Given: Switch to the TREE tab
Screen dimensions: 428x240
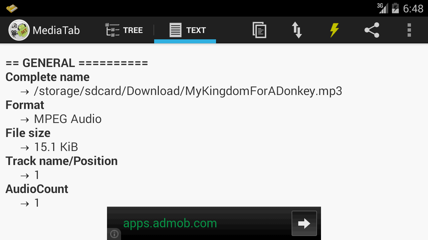Looking at the screenshot, I should pyautogui.click(x=124, y=30).
